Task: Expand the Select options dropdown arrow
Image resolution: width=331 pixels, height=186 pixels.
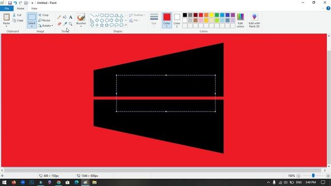Action: click(32, 26)
